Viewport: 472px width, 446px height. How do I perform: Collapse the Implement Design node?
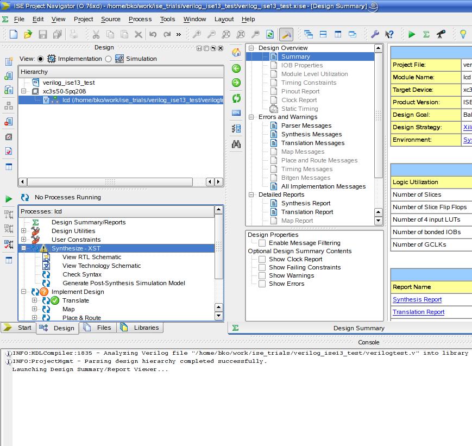pos(24,292)
